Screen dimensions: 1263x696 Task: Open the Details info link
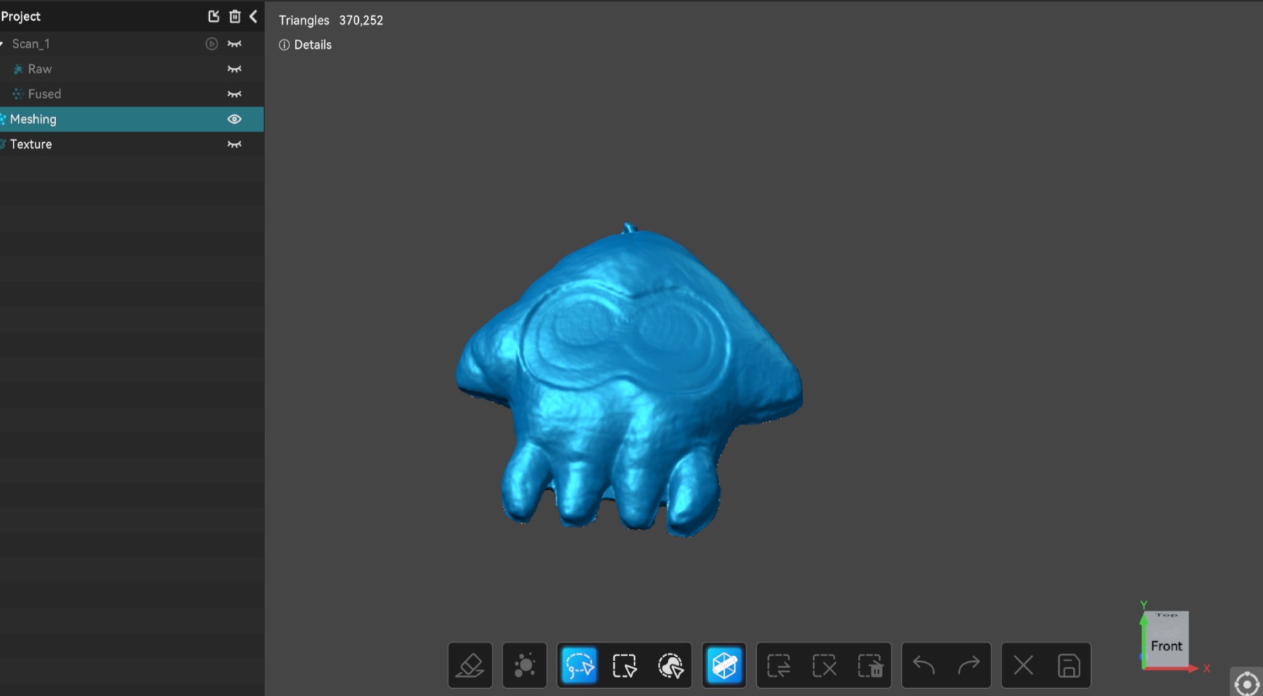point(306,45)
